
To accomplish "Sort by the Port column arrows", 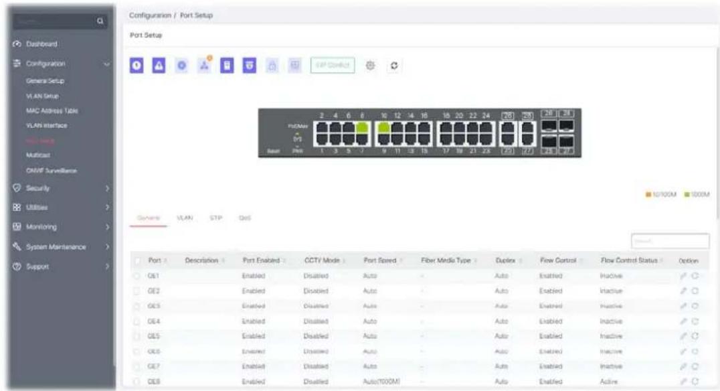I will pos(165,260).
